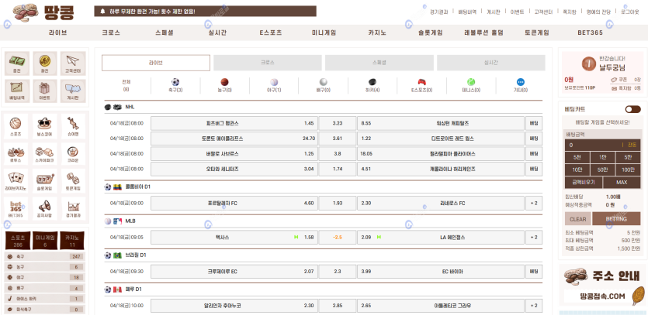Expand +2 options for 아틀레티코 그라우 match
The height and width of the screenshot is (315, 648).
tap(533, 306)
